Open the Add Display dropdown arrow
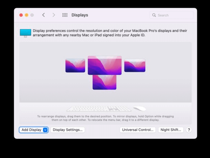 point(45,130)
